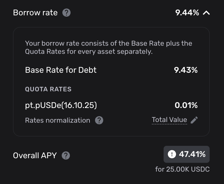Click the 'for 25.00K USDC' text

click(x=183, y=169)
